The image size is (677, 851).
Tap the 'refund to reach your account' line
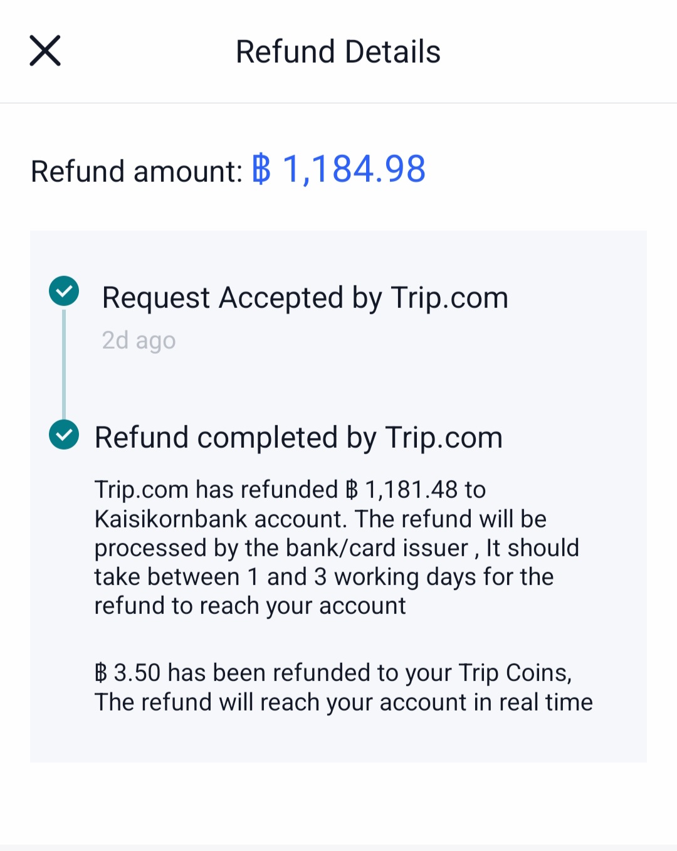point(250,606)
